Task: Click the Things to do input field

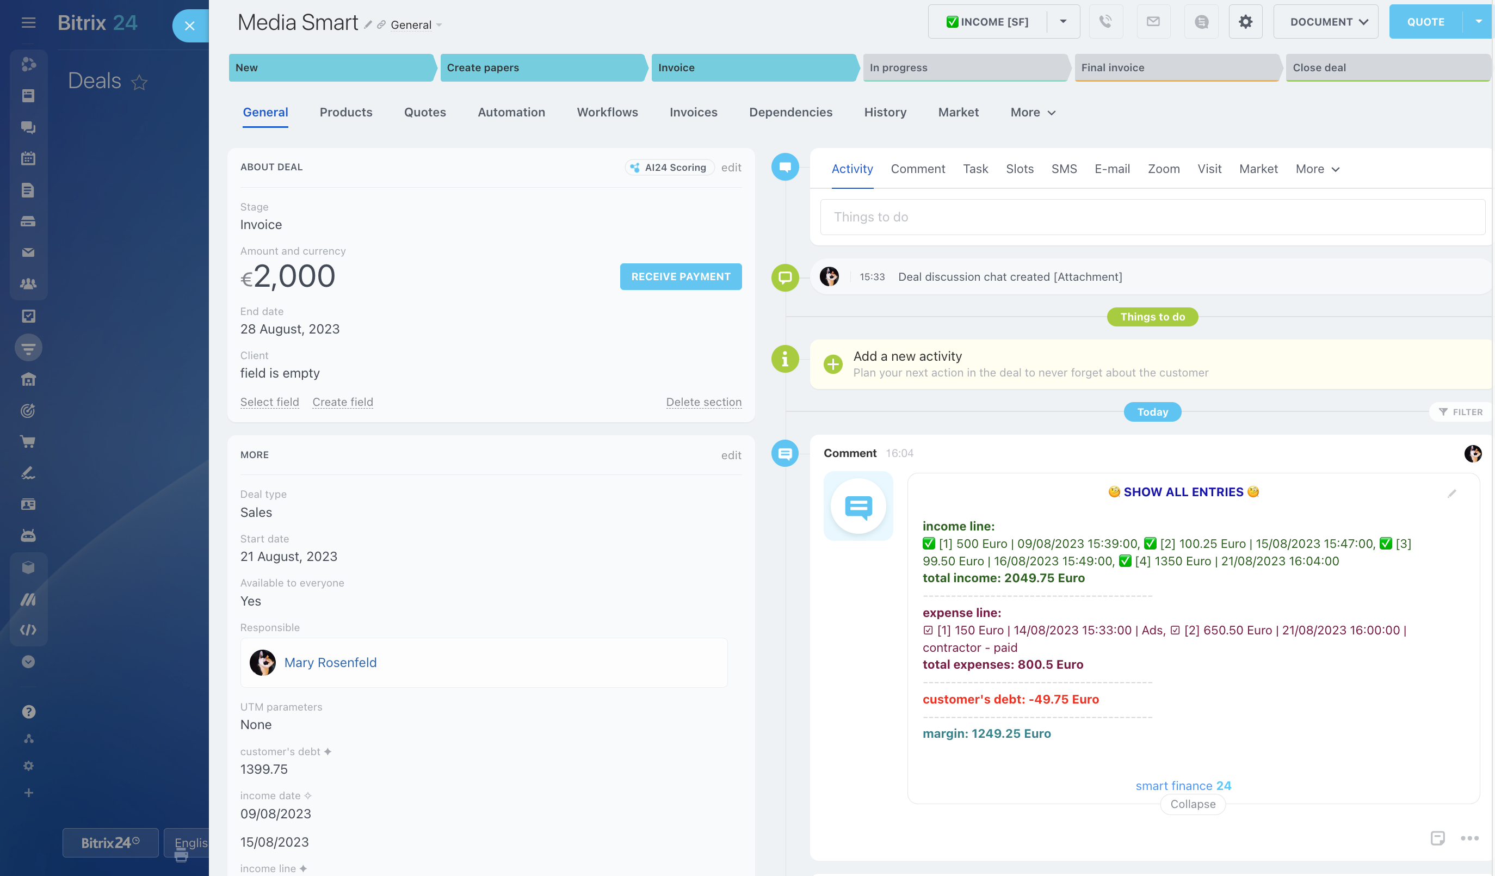Action: pos(1151,217)
